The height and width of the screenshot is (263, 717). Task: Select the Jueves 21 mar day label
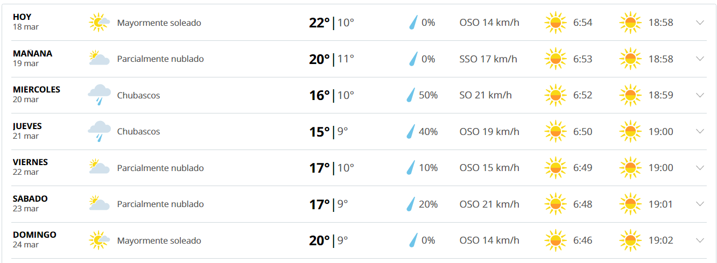coord(27,131)
